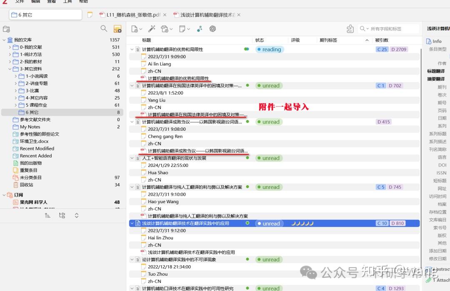450x291 pixels.
Task: Toggle the green read-status dot on 浅谈计算机辅助翻译技术
Action: coord(247,223)
